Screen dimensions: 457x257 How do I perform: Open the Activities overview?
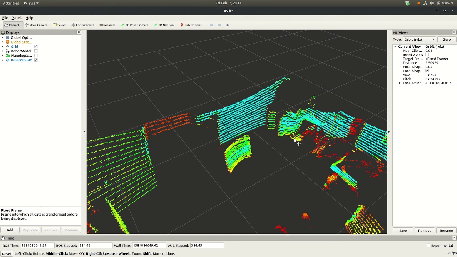tap(11, 3)
